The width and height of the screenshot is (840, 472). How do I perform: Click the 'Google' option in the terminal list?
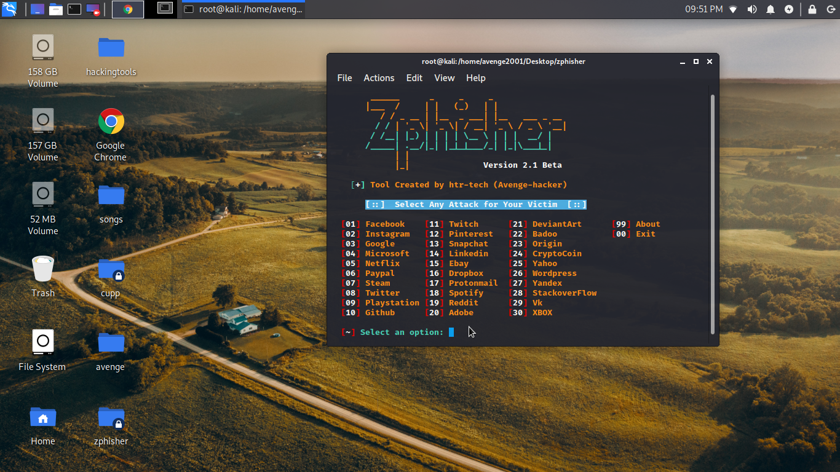tap(380, 244)
